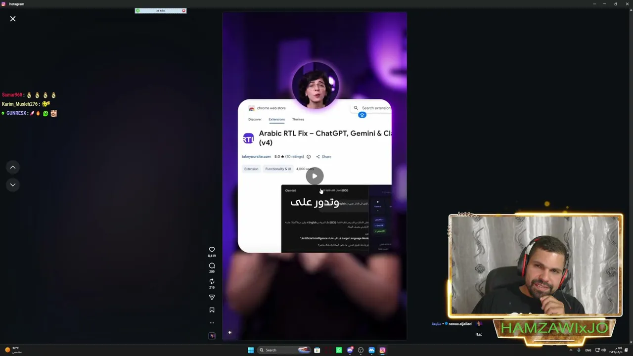
Task: Click the Themes tab in the video
Action: tap(298, 119)
